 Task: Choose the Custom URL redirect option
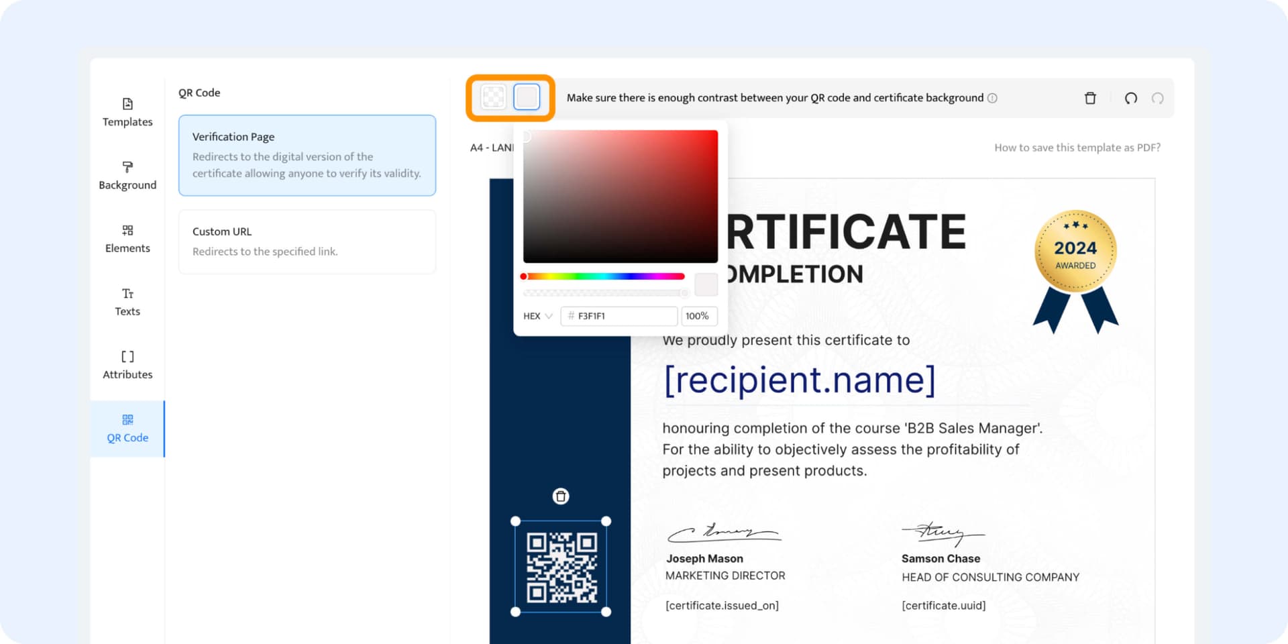307,241
